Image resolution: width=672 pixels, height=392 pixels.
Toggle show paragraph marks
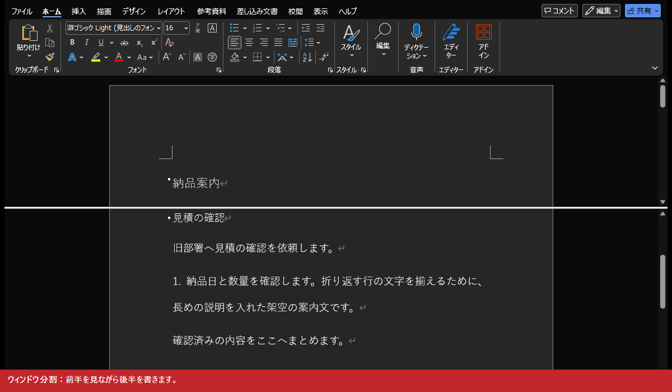point(324,57)
